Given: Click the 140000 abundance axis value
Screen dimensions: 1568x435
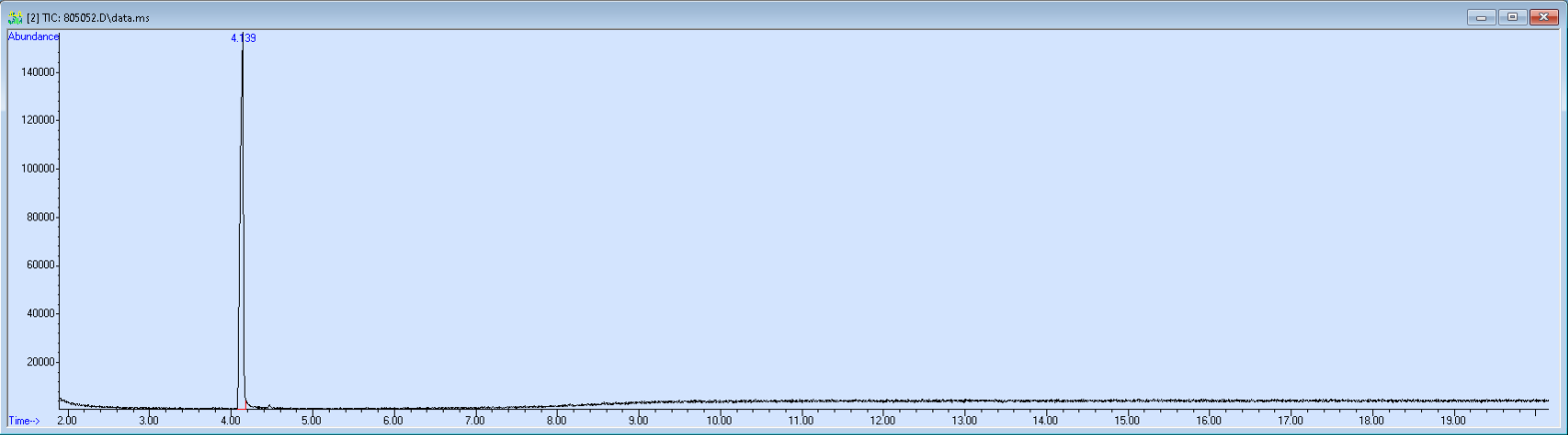Looking at the screenshot, I should [38, 72].
